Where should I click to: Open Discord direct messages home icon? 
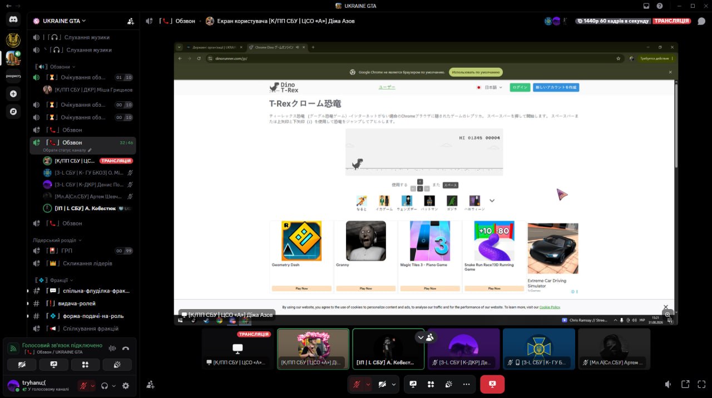tap(13, 20)
